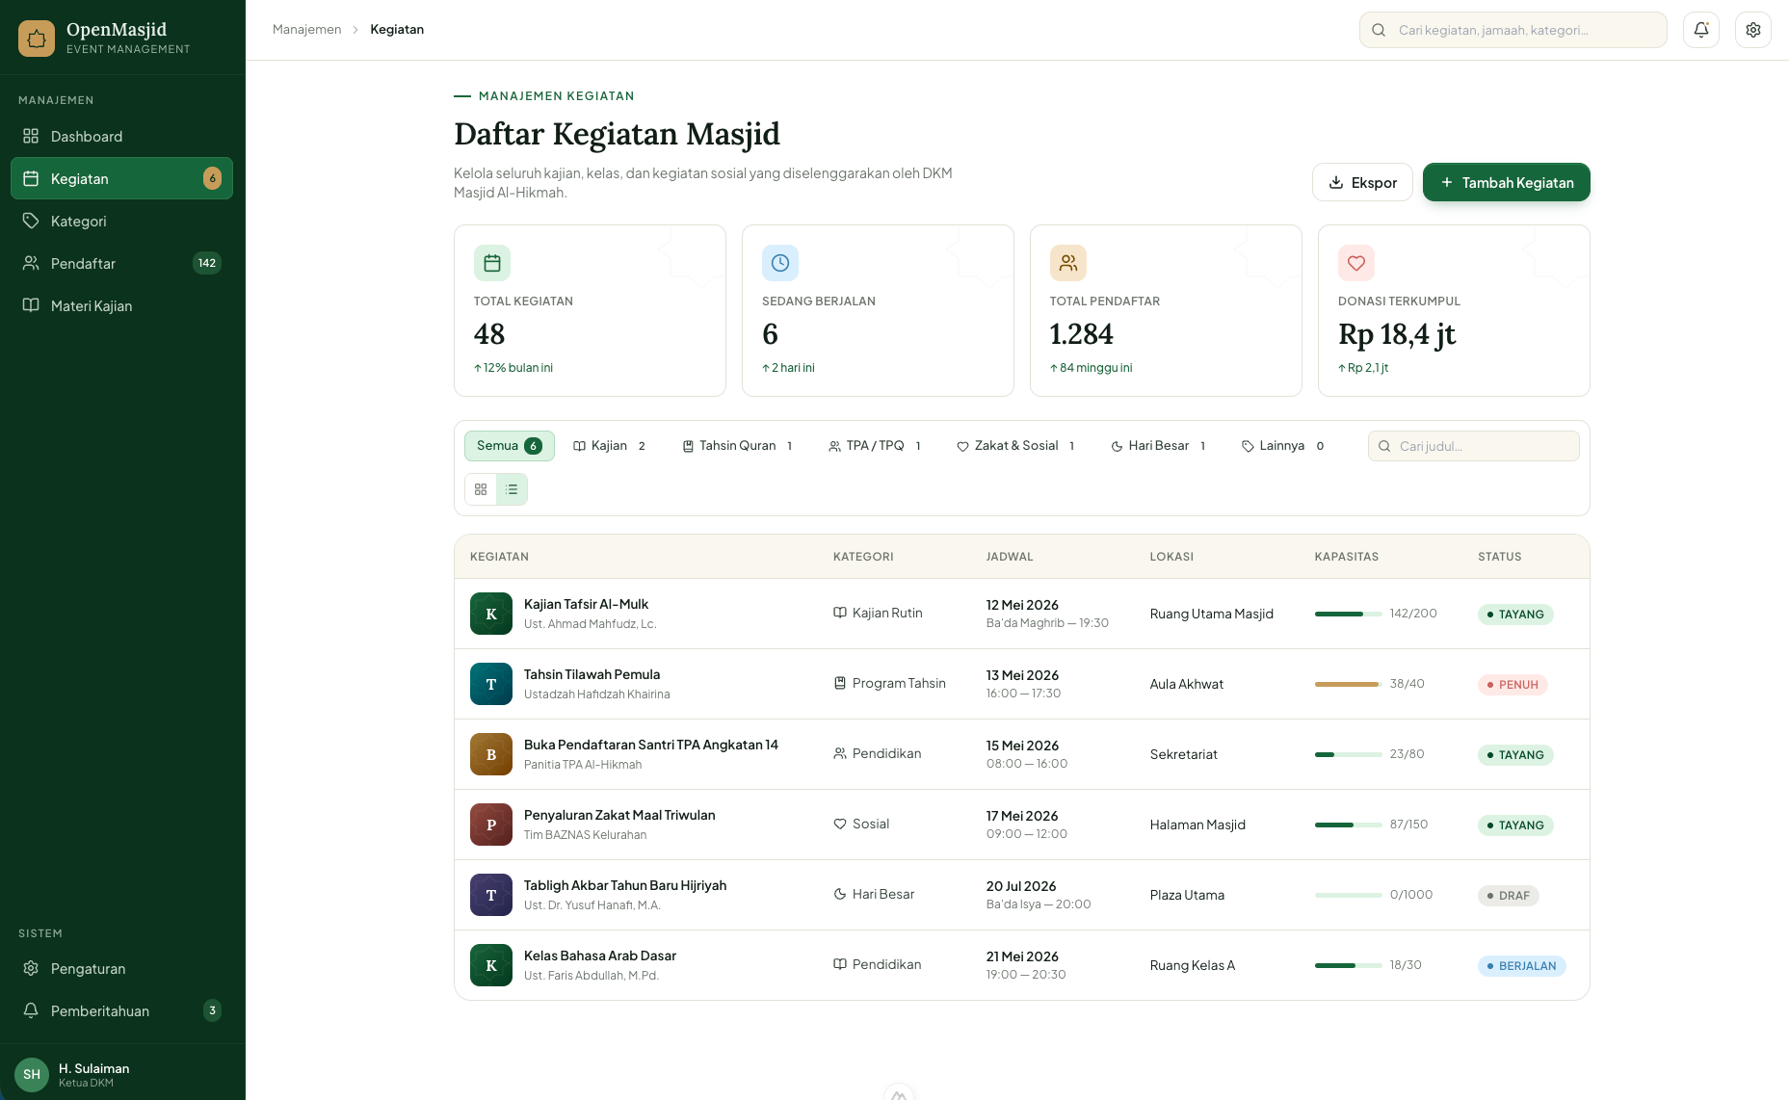Click the STATUS column header
Viewport: 1789px width, 1100px height.
coord(1500,557)
